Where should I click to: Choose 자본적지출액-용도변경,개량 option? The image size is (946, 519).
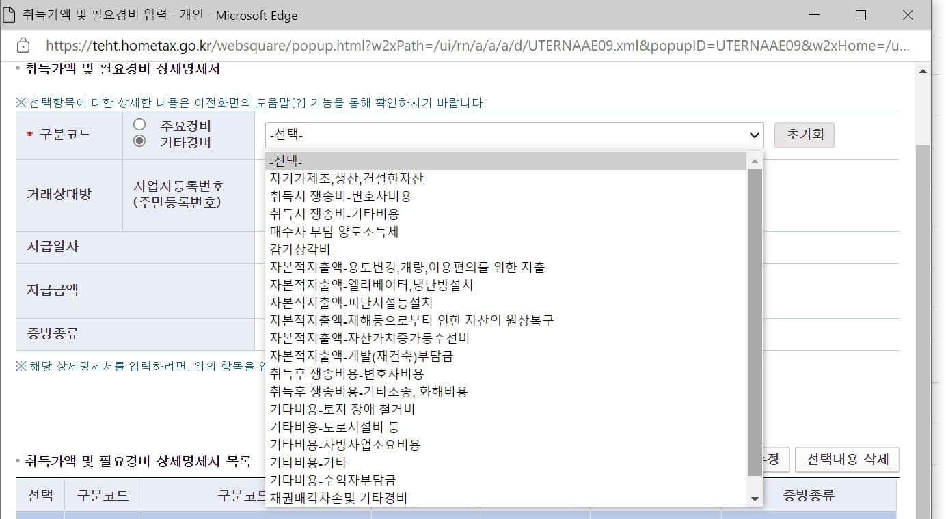pyautogui.click(x=506, y=268)
